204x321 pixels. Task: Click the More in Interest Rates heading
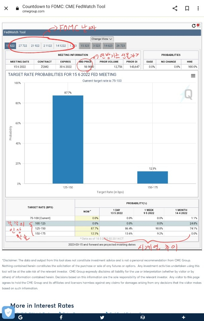pyautogui.click(x=42, y=306)
